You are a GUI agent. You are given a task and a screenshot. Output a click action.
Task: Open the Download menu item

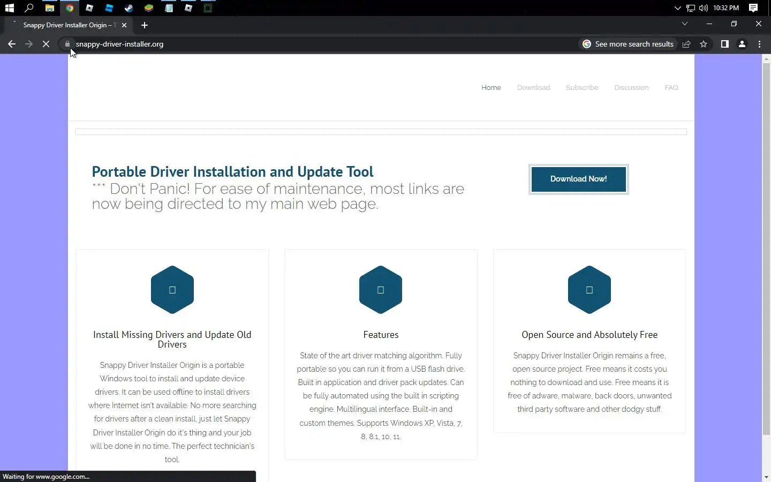tap(533, 87)
